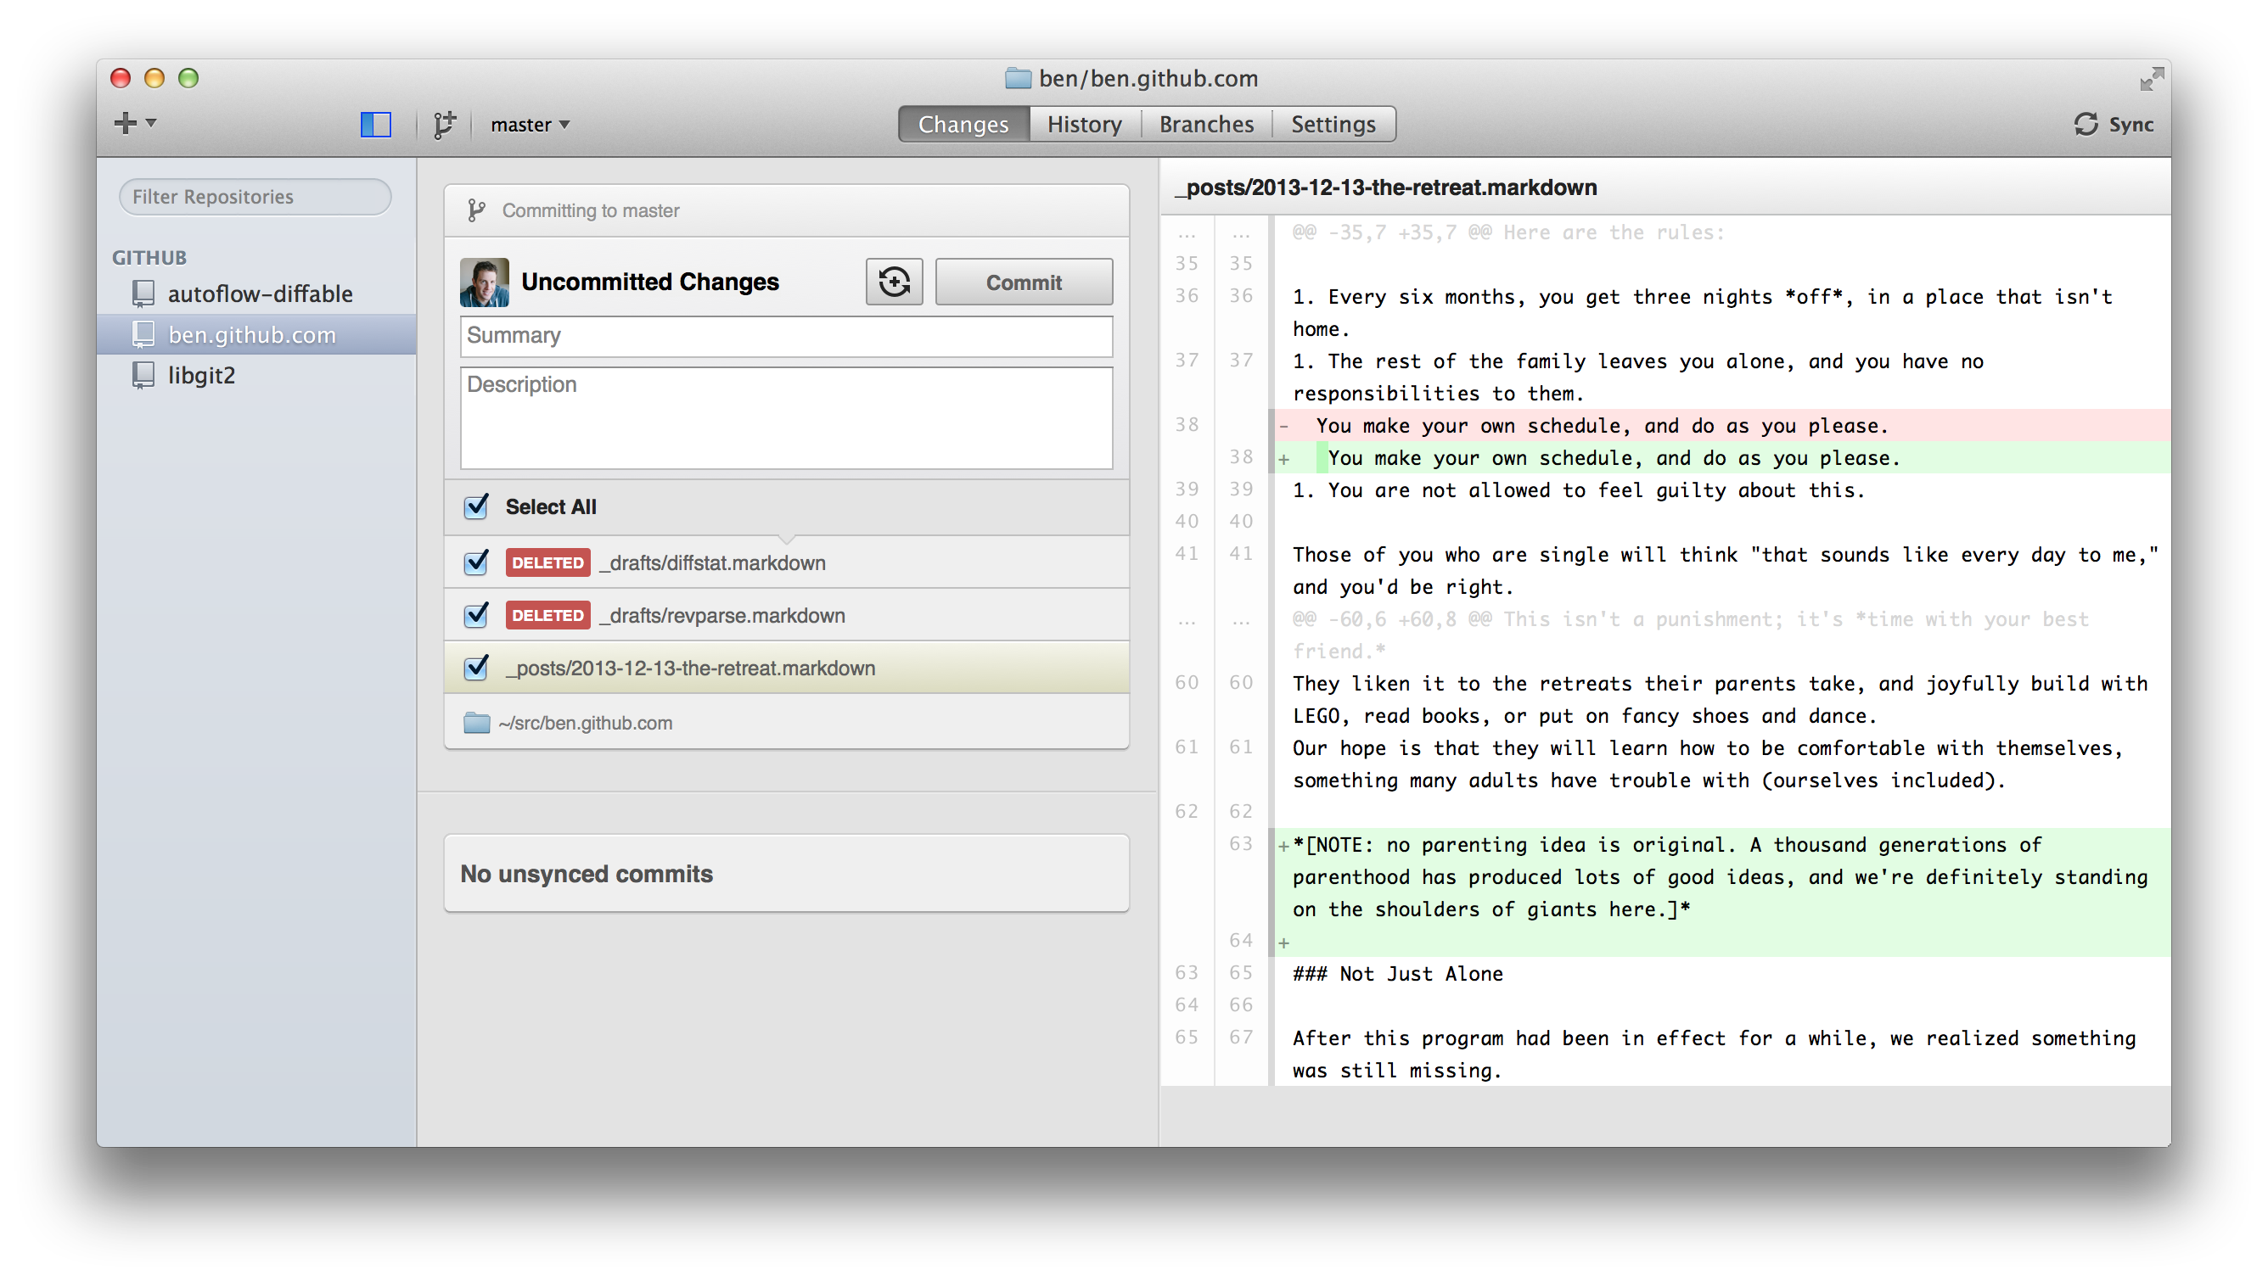Viewport: 2268px width, 1281px height.
Task: Click the Summary input field
Action: tap(785, 336)
